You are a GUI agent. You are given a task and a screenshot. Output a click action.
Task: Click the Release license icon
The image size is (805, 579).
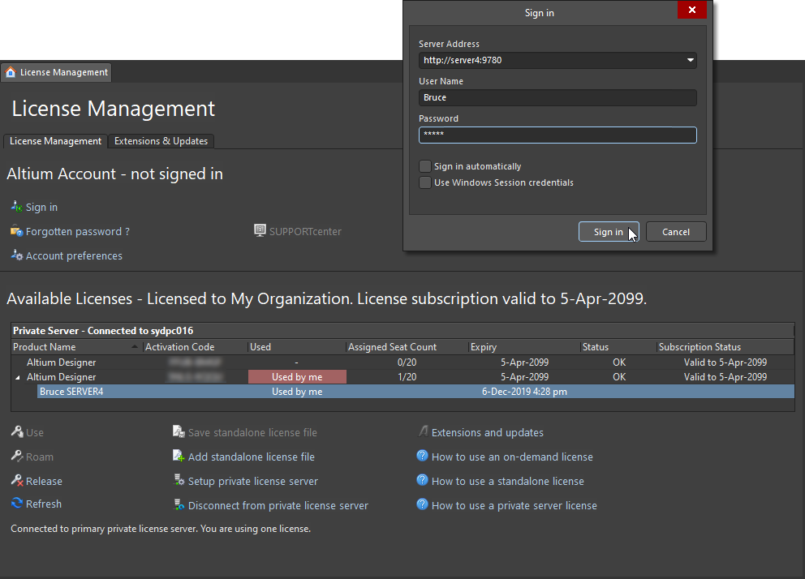click(17, 481)
